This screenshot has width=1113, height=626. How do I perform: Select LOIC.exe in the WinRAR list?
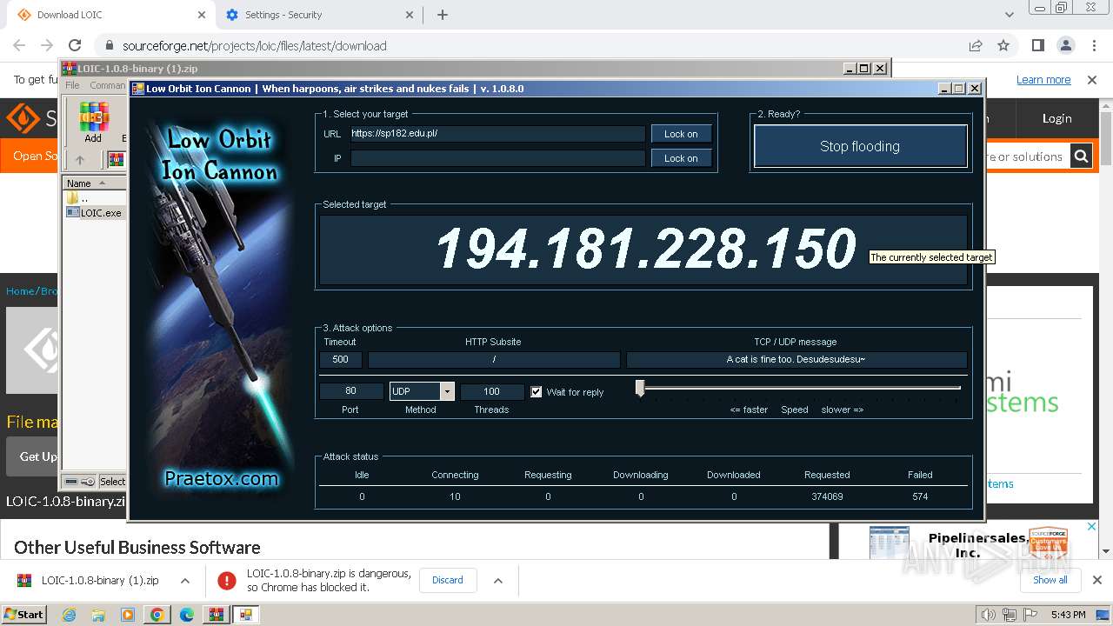pyautogui.click(x=101, y=212)
